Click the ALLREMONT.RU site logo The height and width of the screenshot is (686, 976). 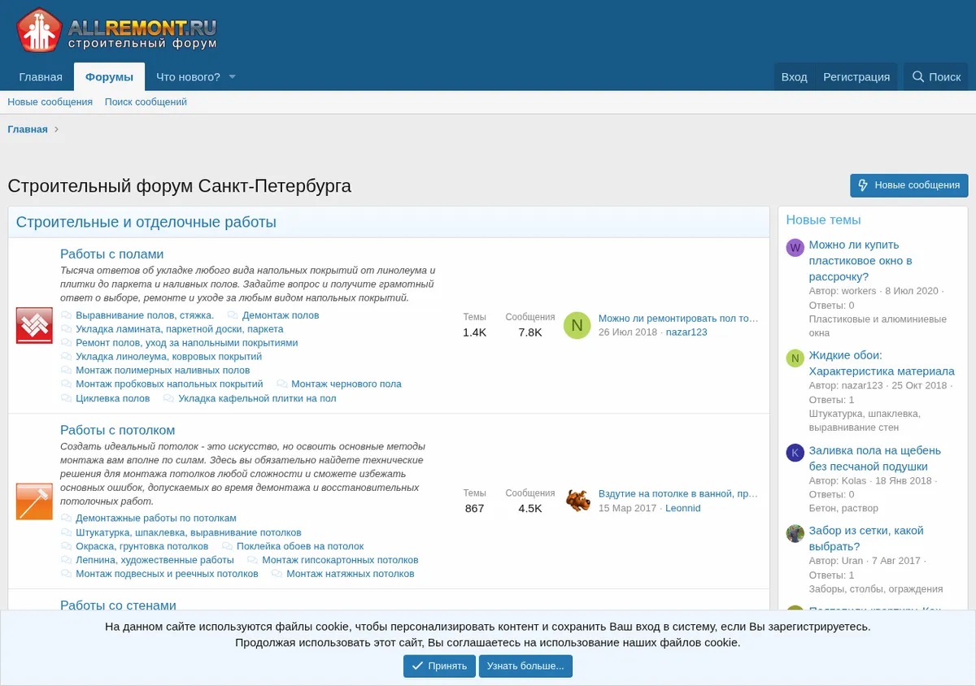click(117, 31)
